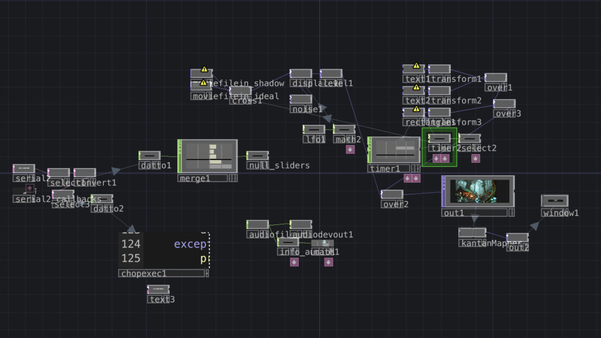
Task: Click the merge1 slider channels viewer
Action: click(x=207, y=156)
